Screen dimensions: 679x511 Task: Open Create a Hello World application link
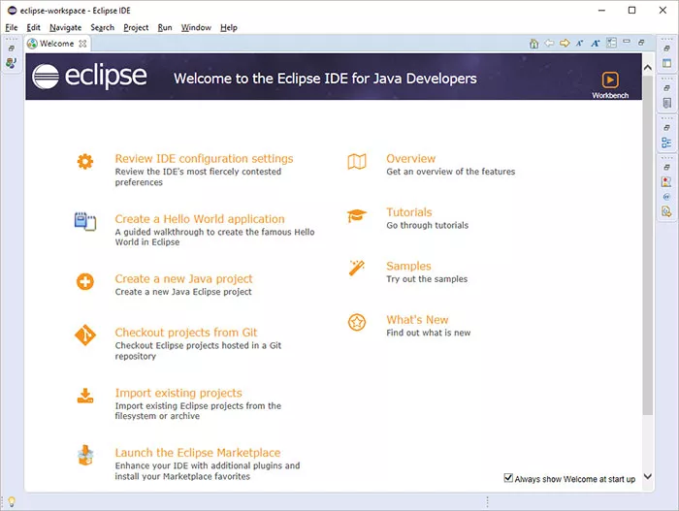point(200,219)
